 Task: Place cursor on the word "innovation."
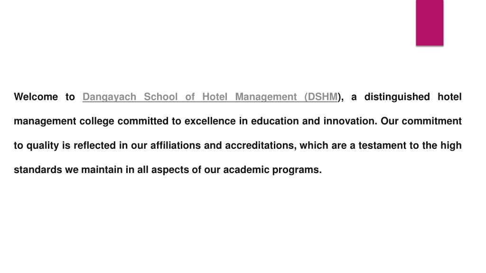pyautogui.click(x=350, y=121)
